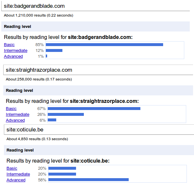This screenshot has height=184, width=194.
Task: Click the site:straightrazorplace.com search field
Action: tap(98, 70)
